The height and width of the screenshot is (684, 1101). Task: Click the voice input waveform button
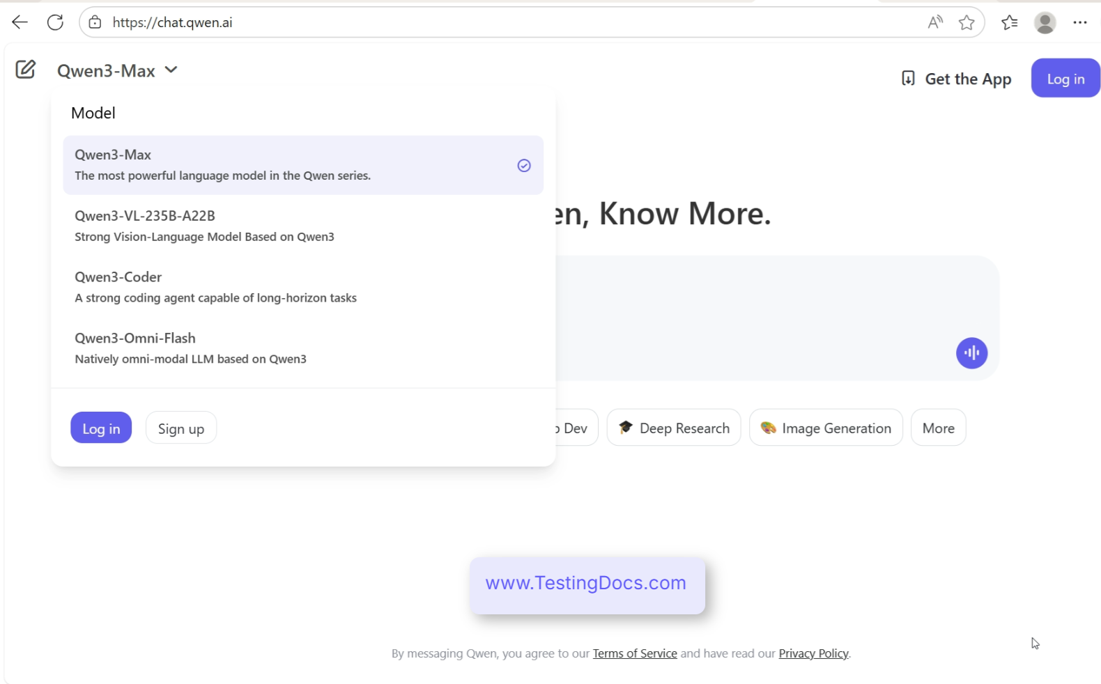(971, 353)
